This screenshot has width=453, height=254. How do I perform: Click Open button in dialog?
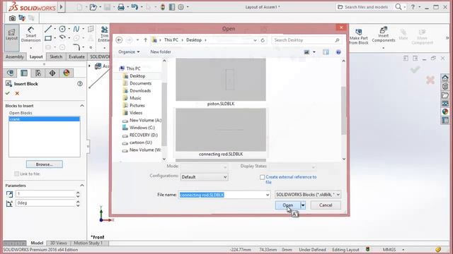[x=288, y=205]
